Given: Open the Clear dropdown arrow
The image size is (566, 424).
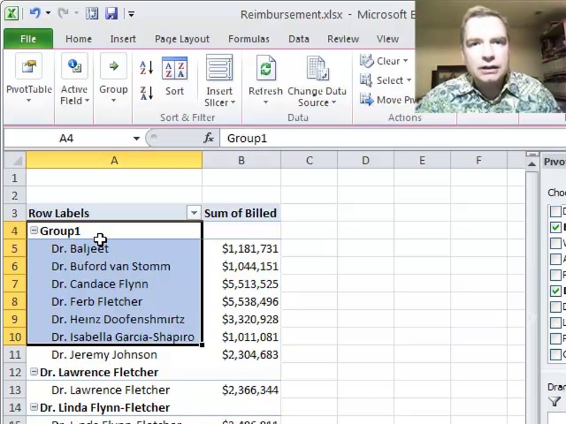Looking at the screenshot, I should coord(406,61).
